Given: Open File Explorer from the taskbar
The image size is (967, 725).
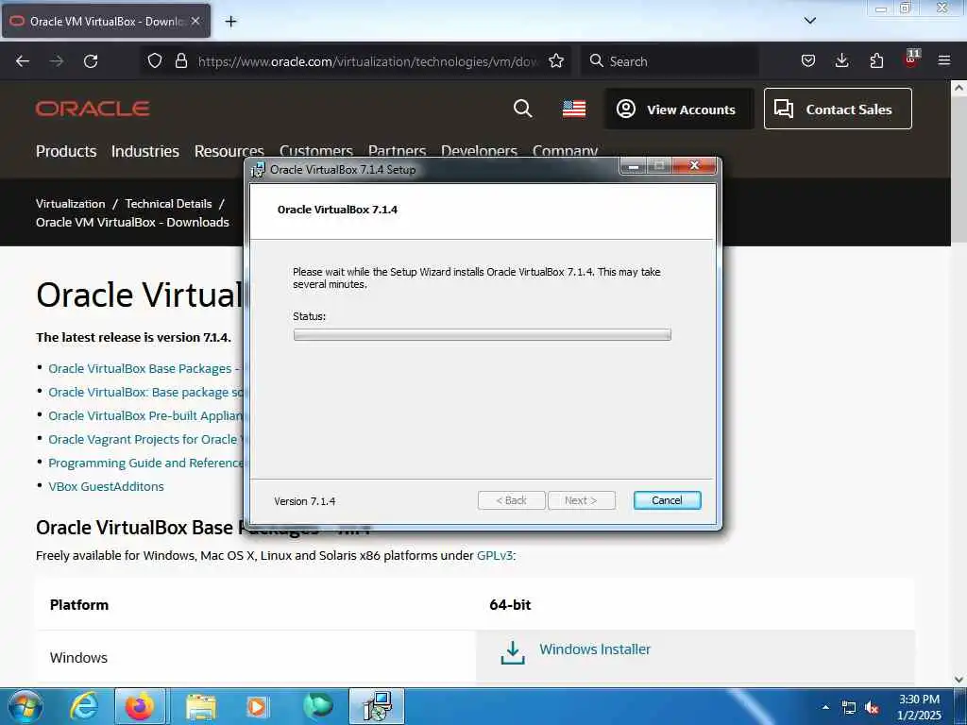Looking at the screenshot, I should pos(201,707).
